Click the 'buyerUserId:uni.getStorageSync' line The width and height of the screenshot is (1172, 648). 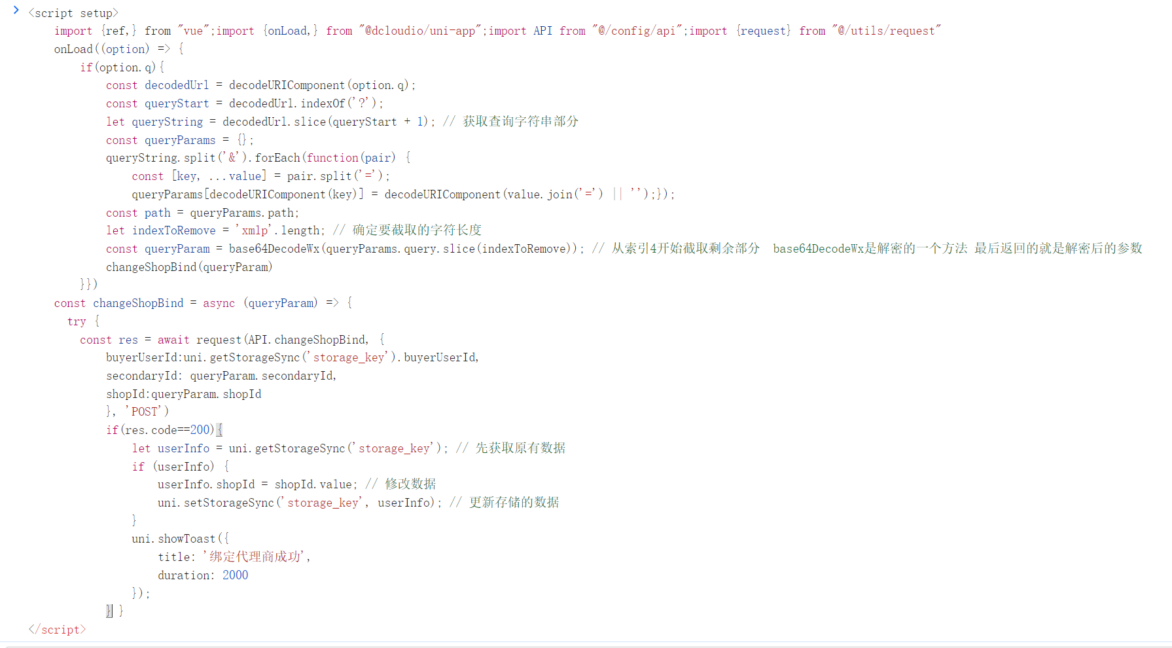(x=293, y=357)
